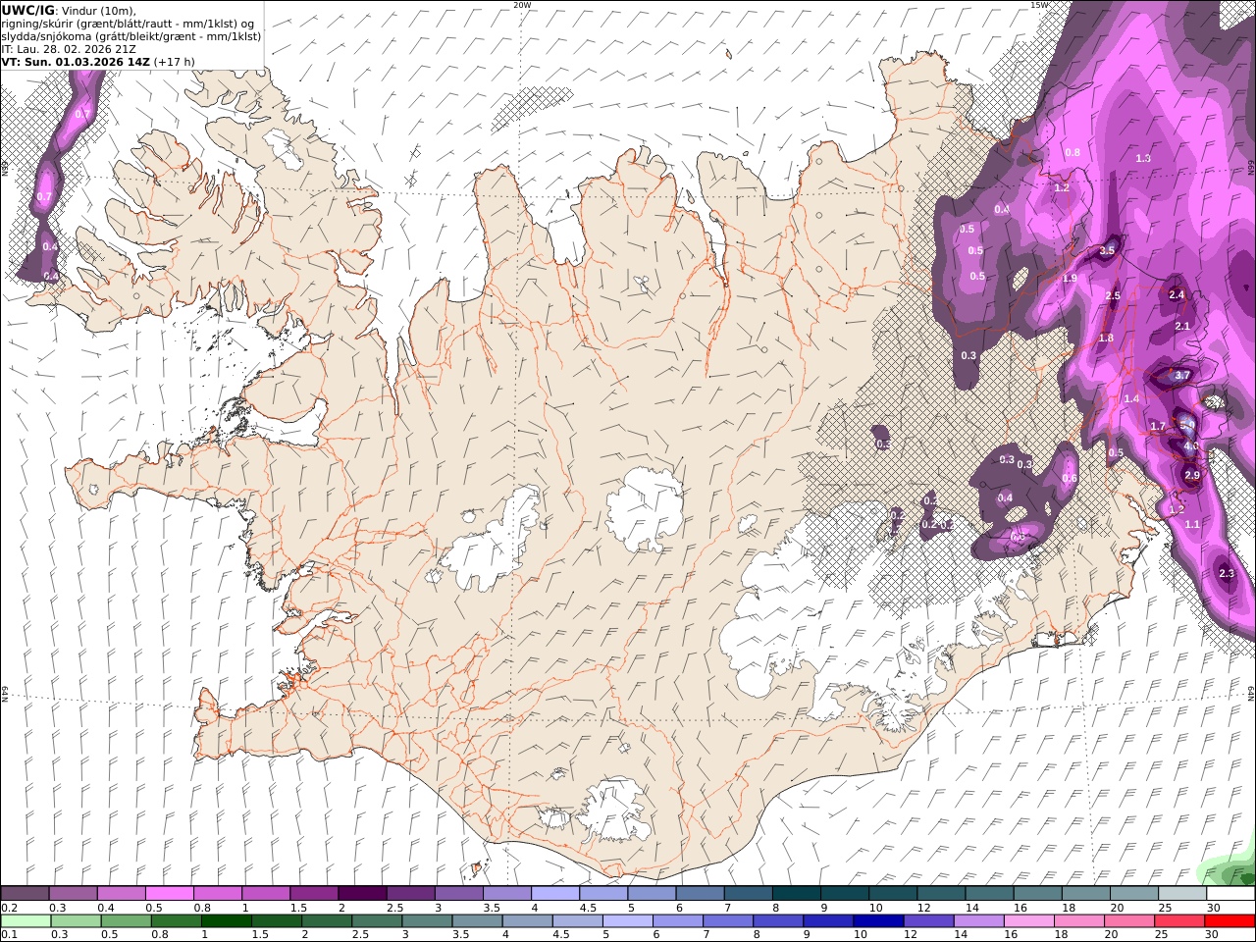Viewport: 1256px width, 942px height.
Task: Click the 'rigning/skúrir' description line in the header
Action: coord(130,24)
